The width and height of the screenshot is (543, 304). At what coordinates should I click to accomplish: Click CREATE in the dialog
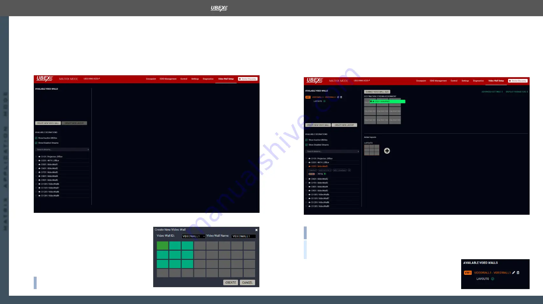[x=231, y=282]
